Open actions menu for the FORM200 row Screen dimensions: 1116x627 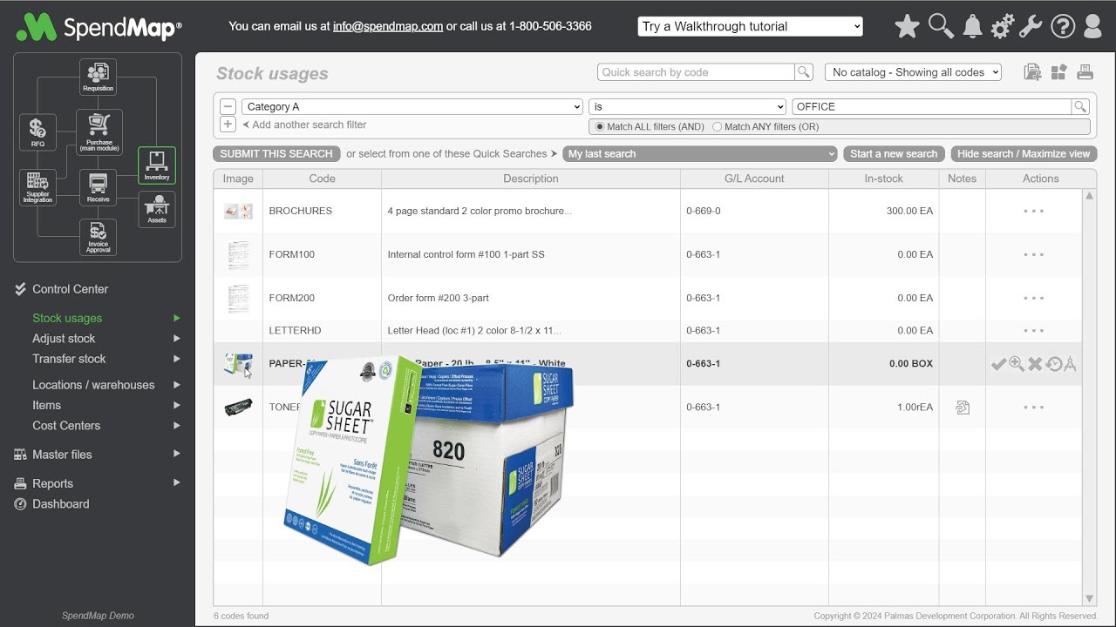pyautogui.click(x=1033, y=298)
